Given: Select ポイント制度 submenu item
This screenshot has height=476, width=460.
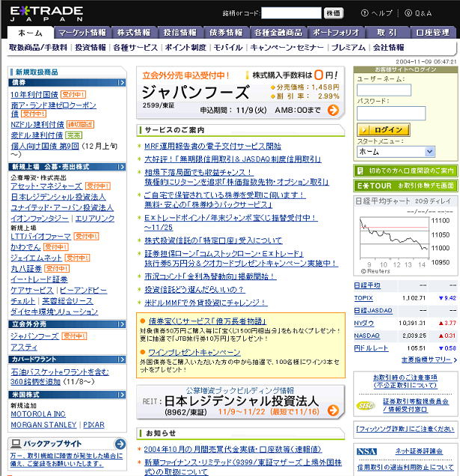Looking at the screenshot, I should click(x=185, y=48).
